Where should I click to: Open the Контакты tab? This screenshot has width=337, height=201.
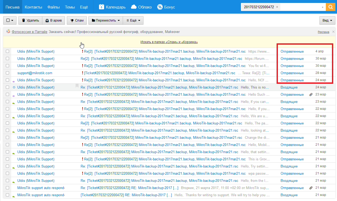click(x=34, y=7)
